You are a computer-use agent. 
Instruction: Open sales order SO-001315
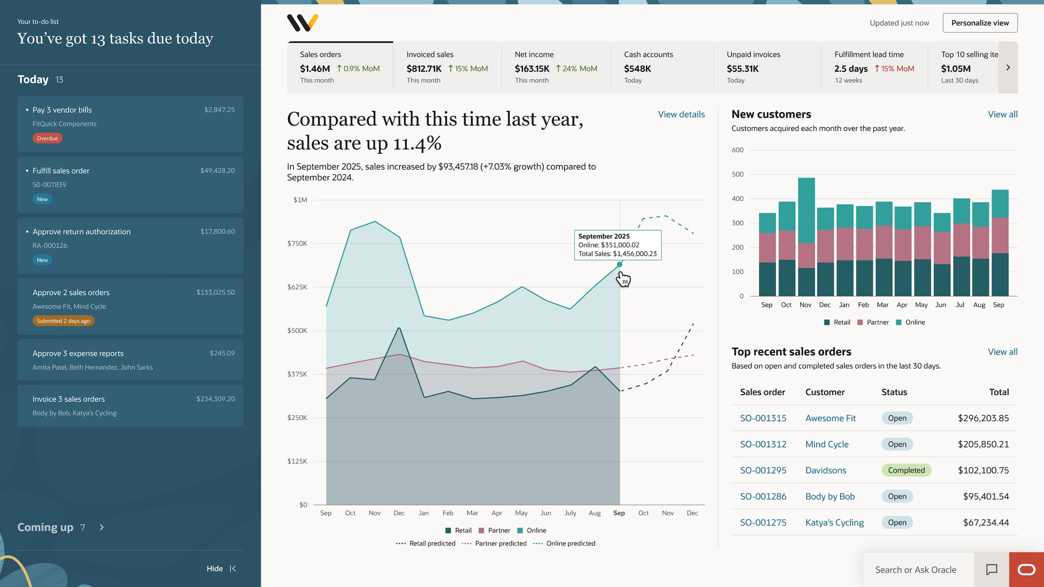(763, 418)
